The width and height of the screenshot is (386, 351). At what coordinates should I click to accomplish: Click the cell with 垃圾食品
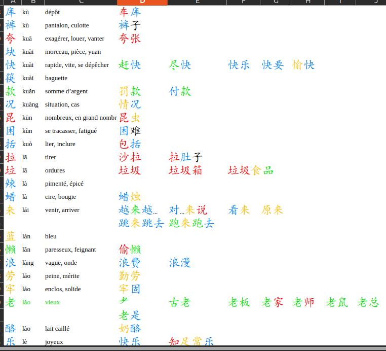(x=251, y=170)
